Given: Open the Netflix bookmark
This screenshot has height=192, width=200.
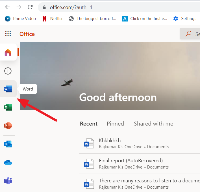Looking at the screenshot, I should pos(53,19).
